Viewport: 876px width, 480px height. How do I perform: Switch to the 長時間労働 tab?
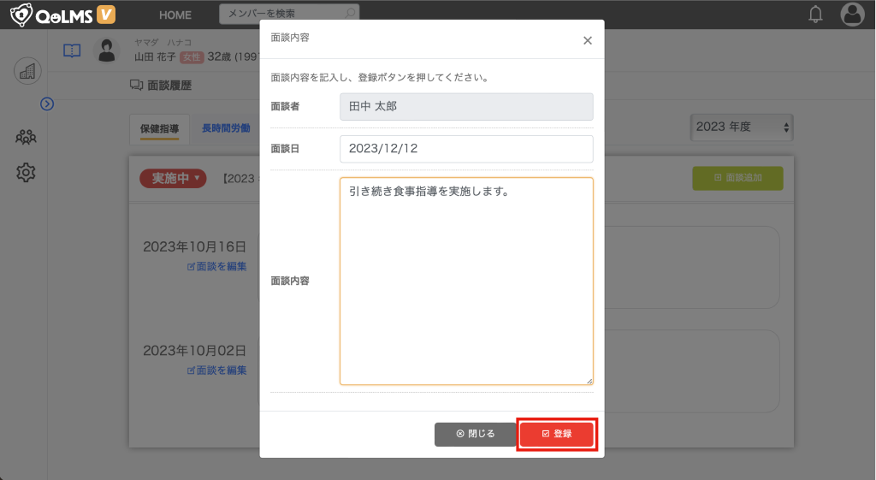click(x=226, y=128)
